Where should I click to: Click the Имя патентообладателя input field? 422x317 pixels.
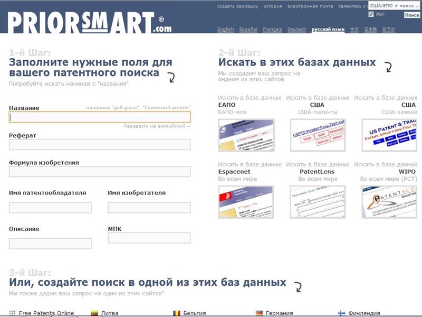pyautogui.click(x=50, y=208)
